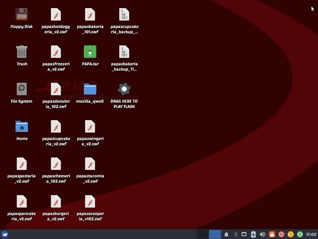This screenshot has width=318, height=239.
Task: Select papasbakeria_101.swf file icon
Action: (x=90, y=14)
